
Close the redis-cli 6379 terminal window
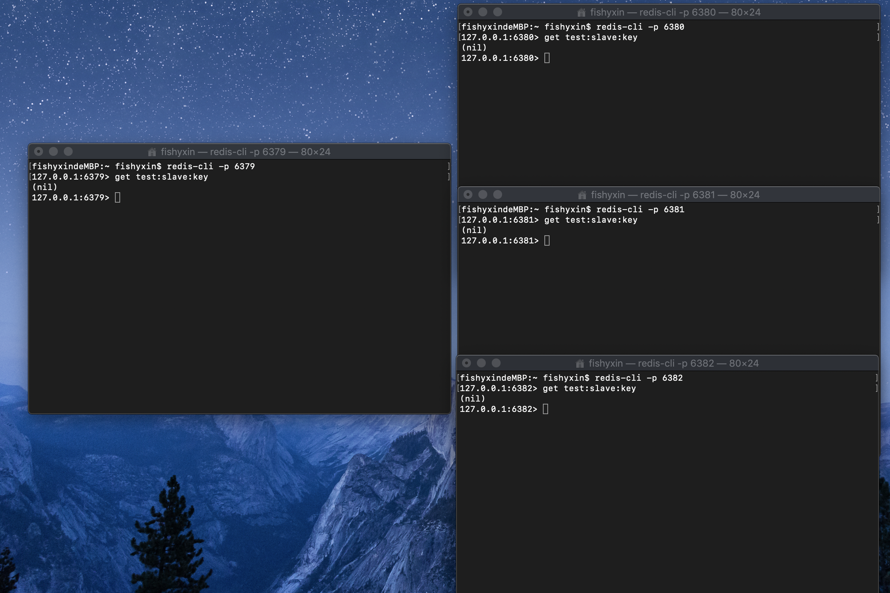[x=39, y=152]
